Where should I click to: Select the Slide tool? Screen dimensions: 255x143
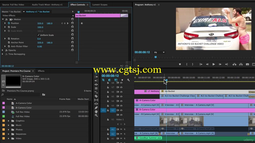96,104
